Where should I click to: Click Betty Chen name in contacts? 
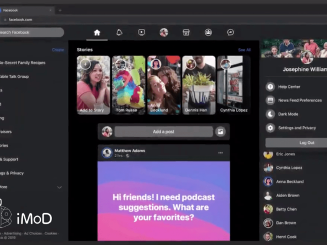(286, 209)
